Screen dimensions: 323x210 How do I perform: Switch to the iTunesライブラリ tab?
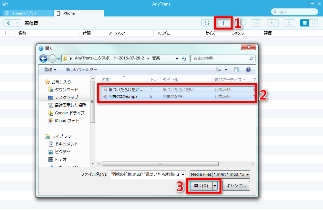tap(27, 13)
